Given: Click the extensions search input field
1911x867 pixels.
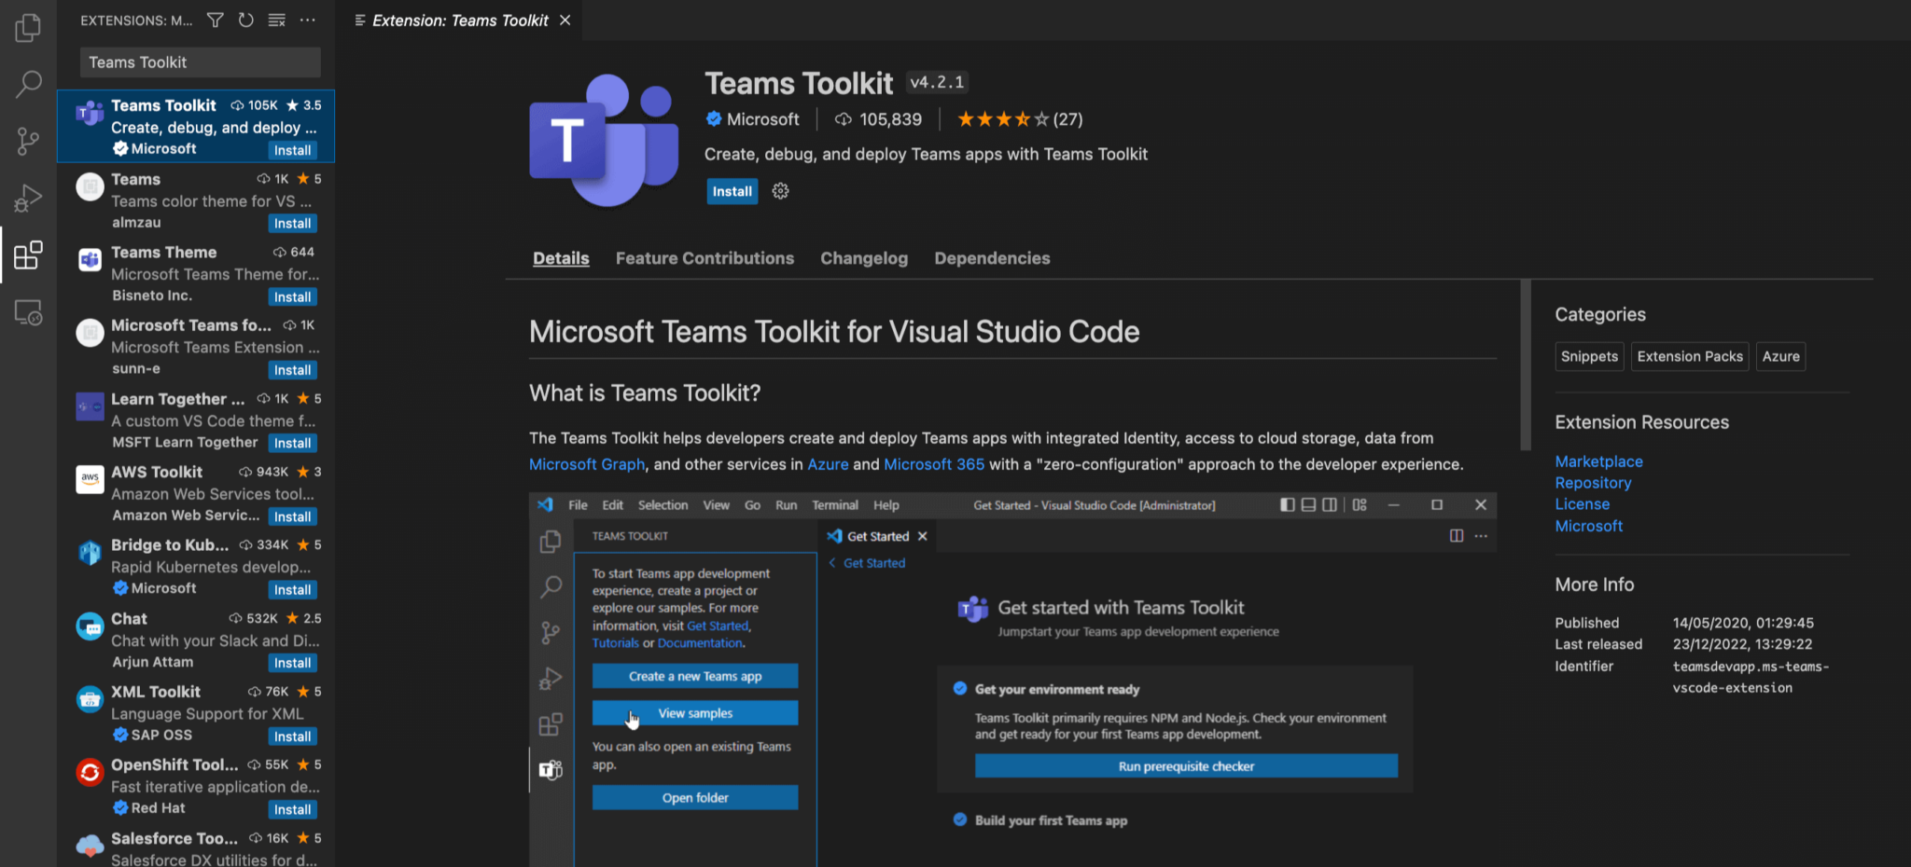Looking at the screenshot, I should pos(201,62).
